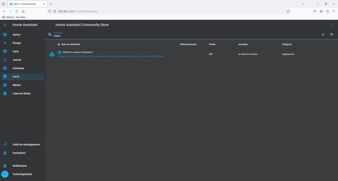
Task: Click the Carte map icon
Action: pyautogui.click(x=5, y=51)
